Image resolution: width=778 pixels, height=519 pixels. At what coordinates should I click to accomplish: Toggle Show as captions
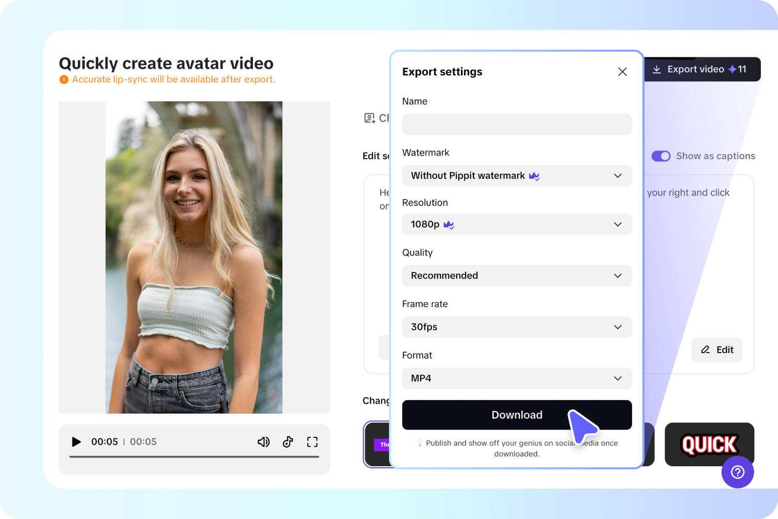(x=661, y=156)
